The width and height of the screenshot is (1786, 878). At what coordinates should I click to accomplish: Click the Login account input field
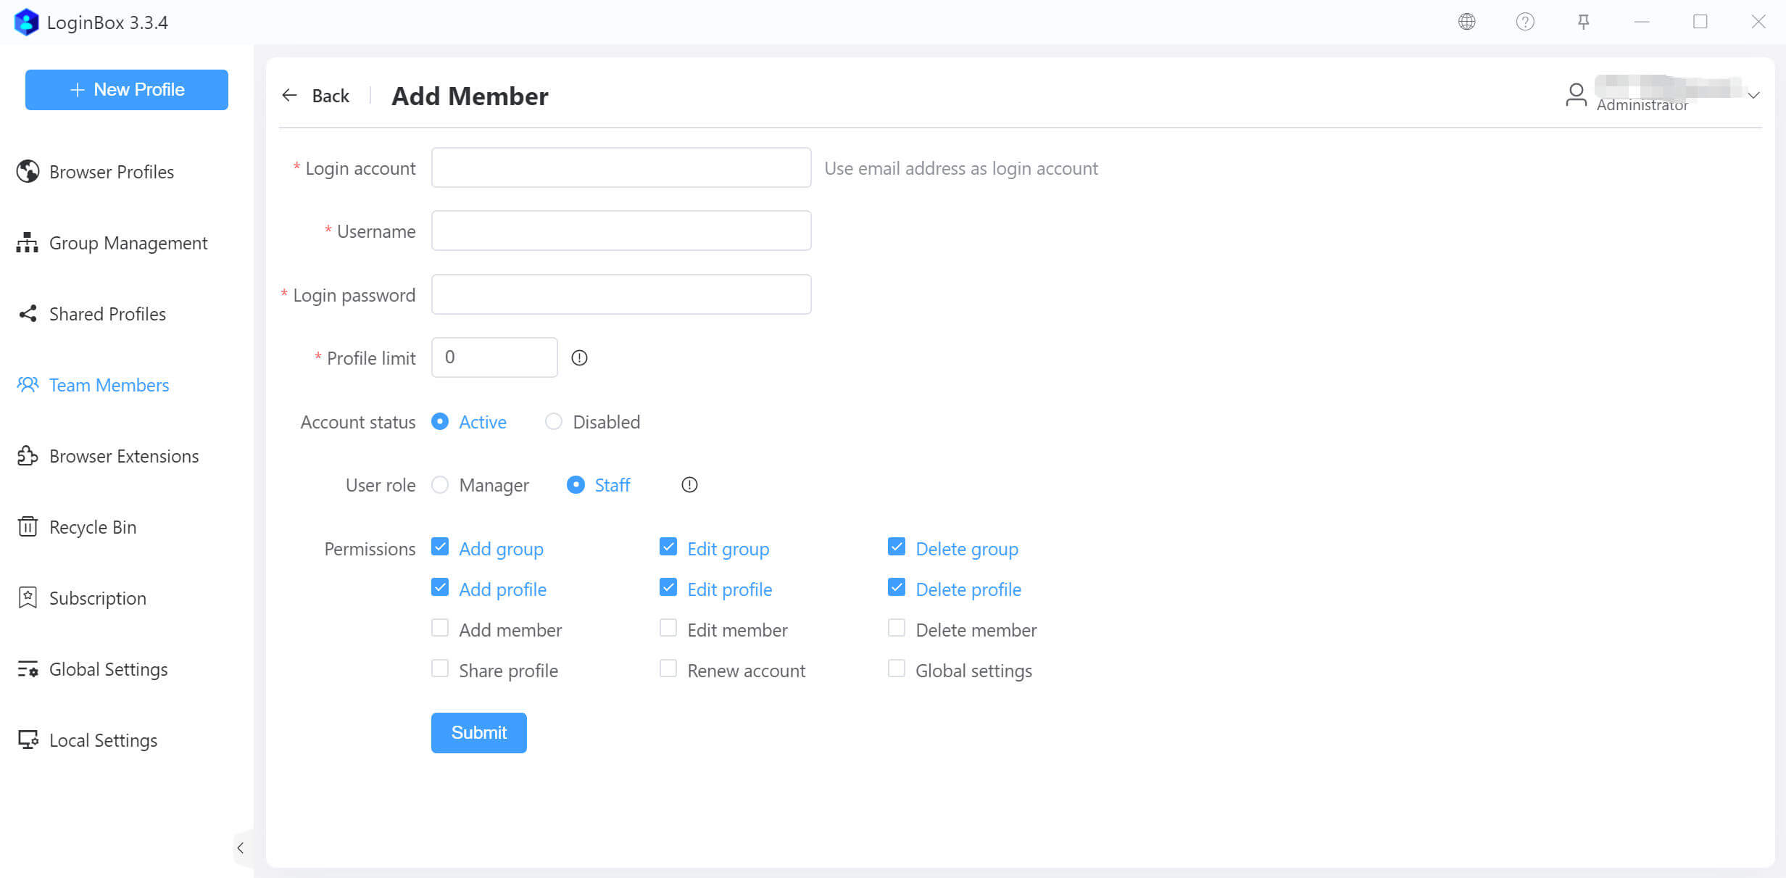(x=621, y=167)
